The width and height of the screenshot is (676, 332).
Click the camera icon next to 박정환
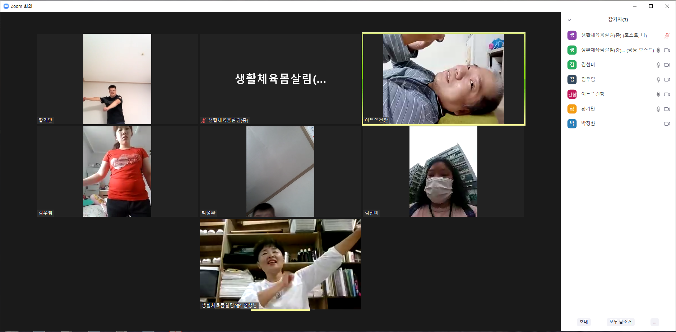[x=667, y=124]
